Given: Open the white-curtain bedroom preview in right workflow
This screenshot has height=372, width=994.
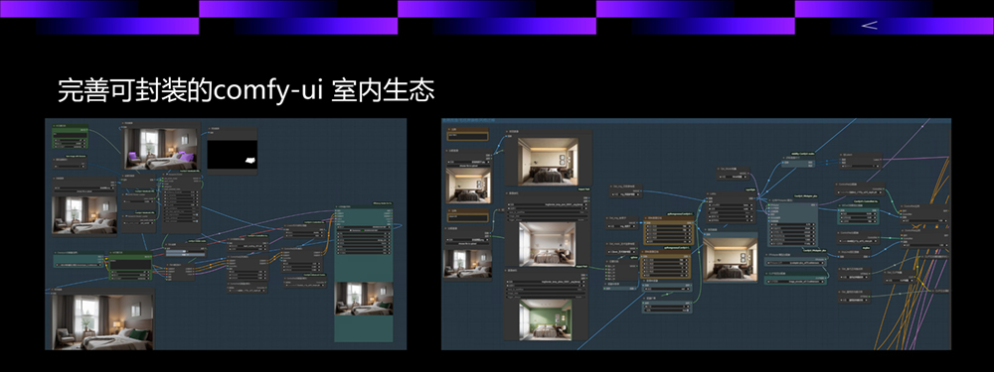Looking at the screenshot, I should 547,244.
